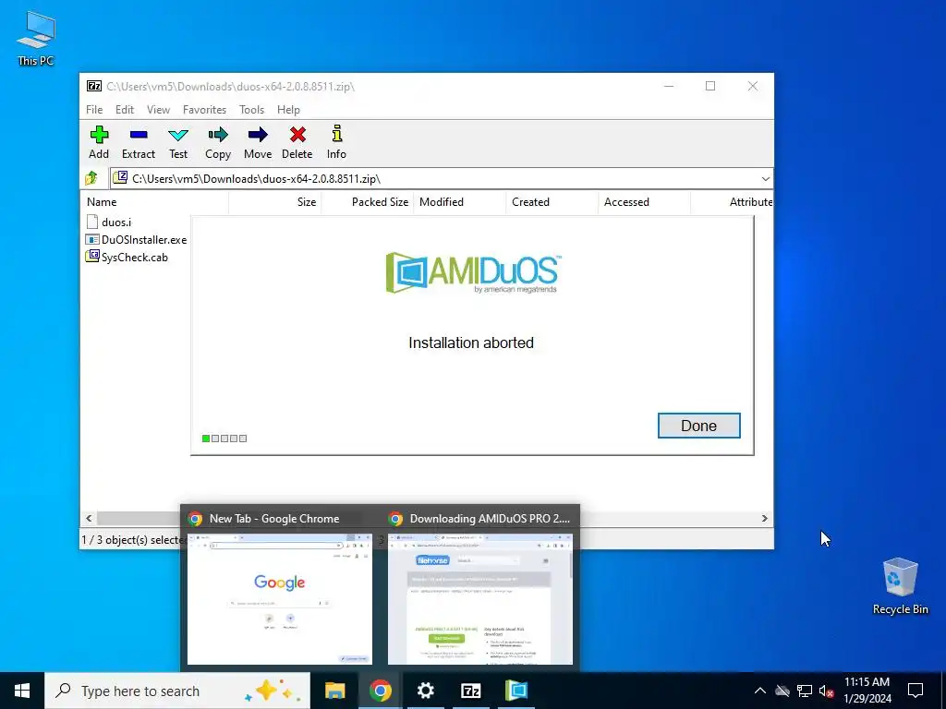Select SysCheck.cab in file list

[x=127, y=257]
